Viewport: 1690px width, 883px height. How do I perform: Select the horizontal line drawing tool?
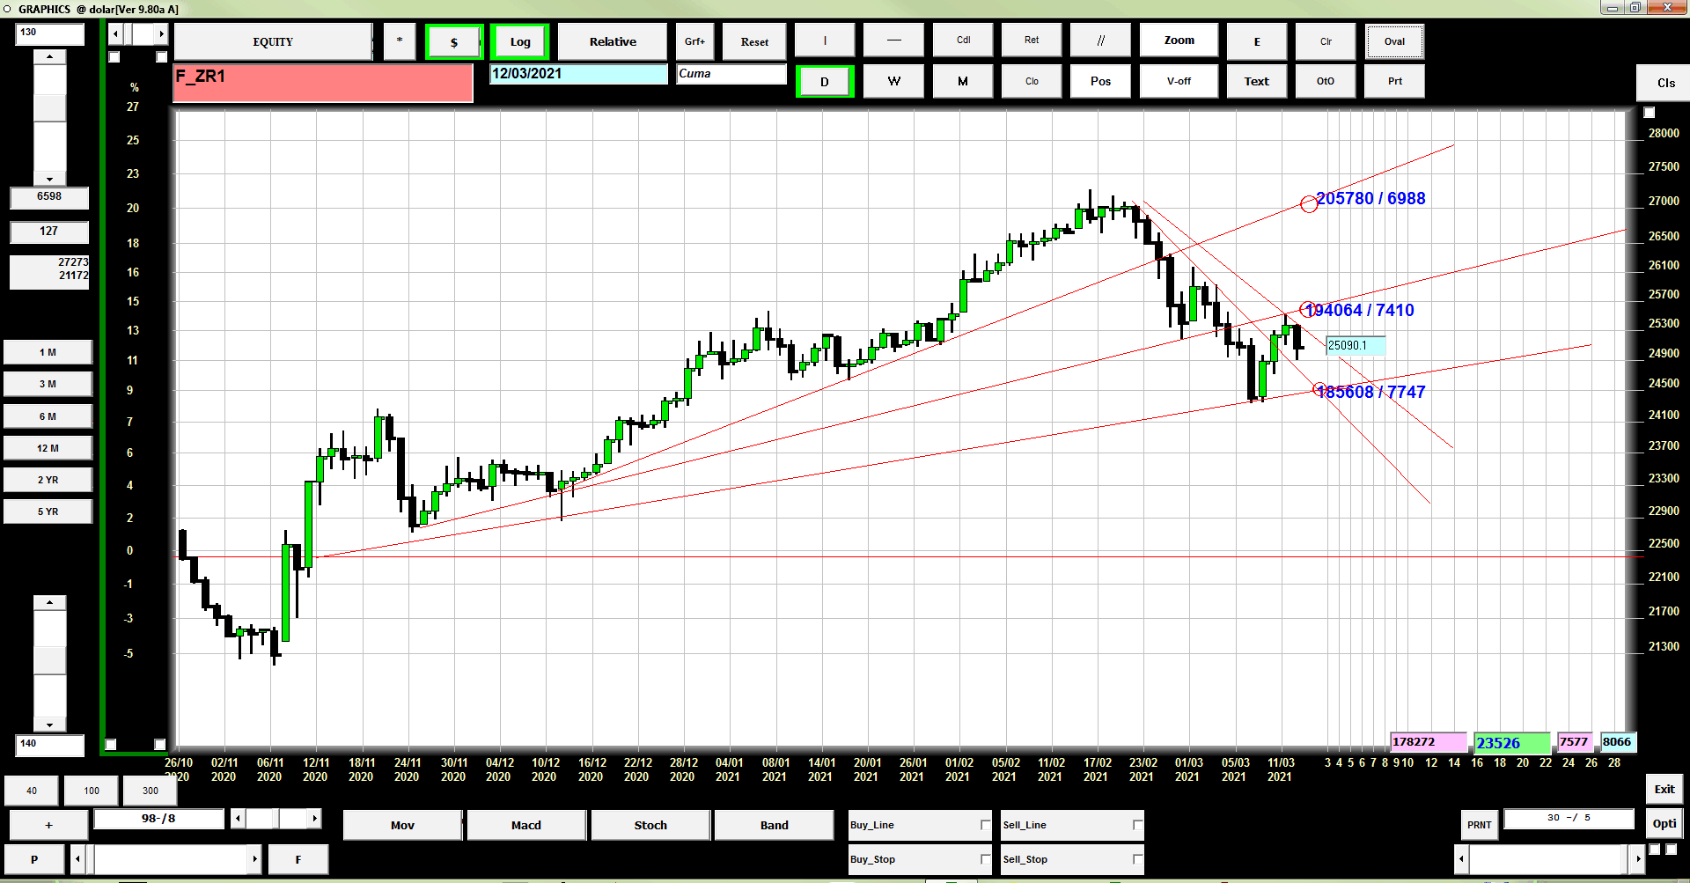[x=893, y=40]
